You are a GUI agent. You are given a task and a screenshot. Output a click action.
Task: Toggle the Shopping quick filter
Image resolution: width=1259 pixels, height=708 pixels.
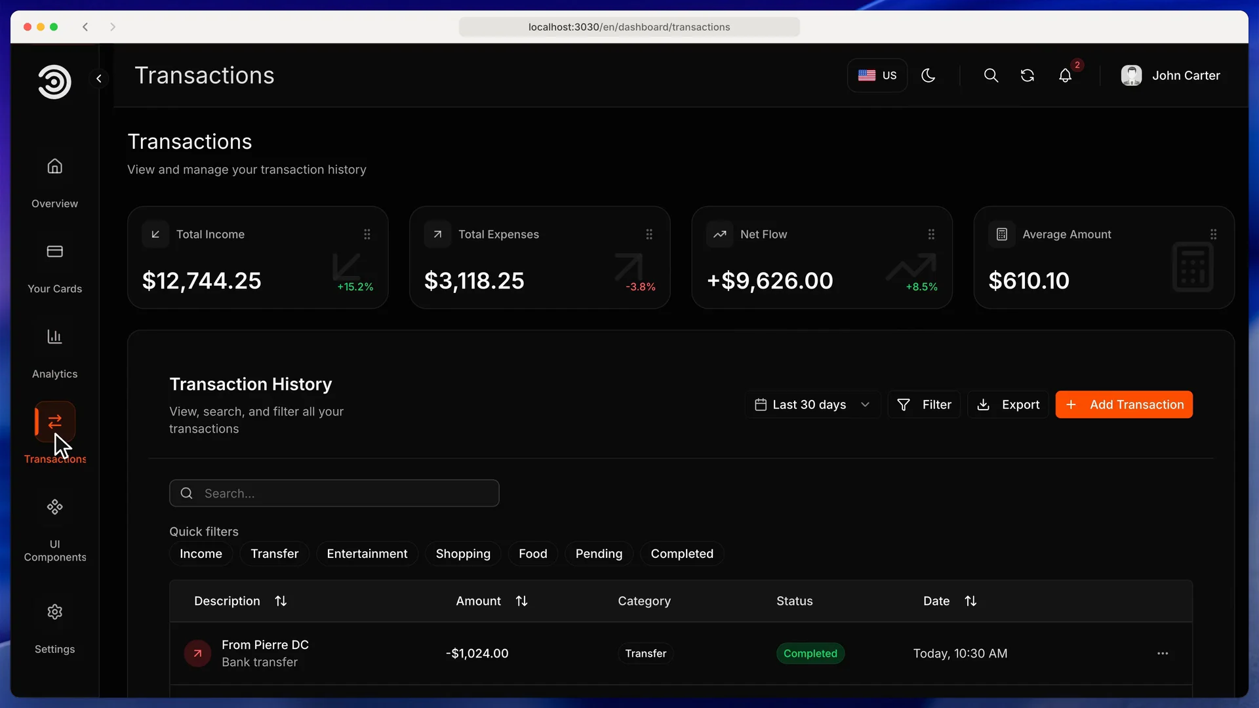click(463, 554)
